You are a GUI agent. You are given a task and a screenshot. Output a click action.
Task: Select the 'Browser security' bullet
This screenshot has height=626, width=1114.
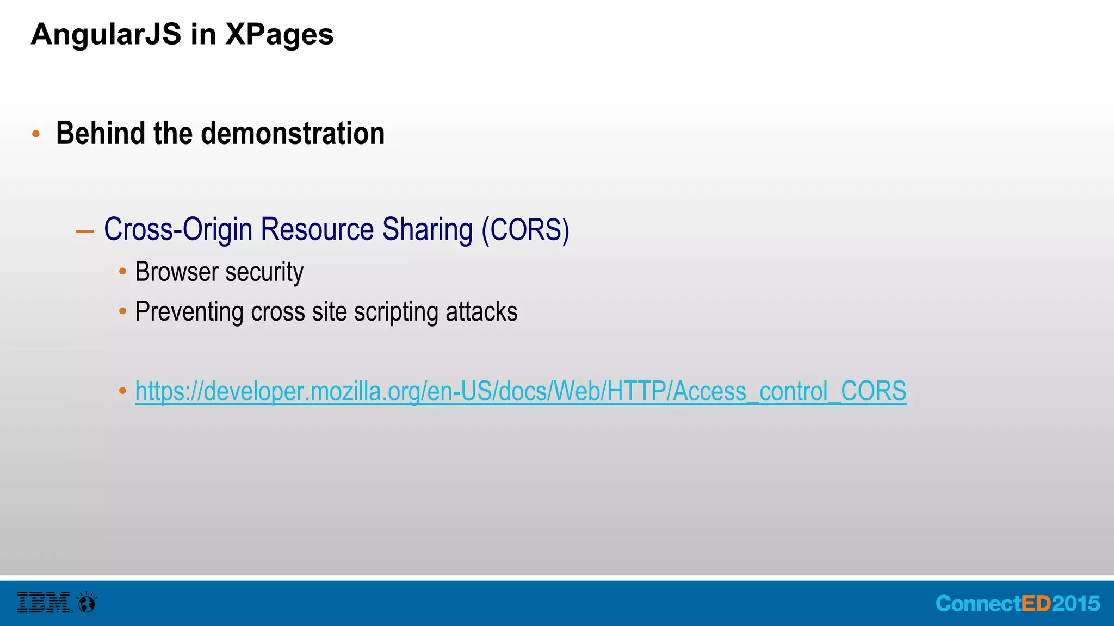pyautogui.click(x=219, y=272)
